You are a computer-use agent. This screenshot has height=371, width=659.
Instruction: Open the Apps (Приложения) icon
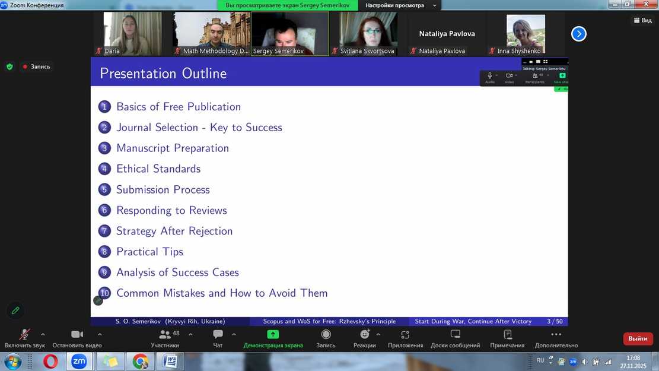(x=405, y=335)
